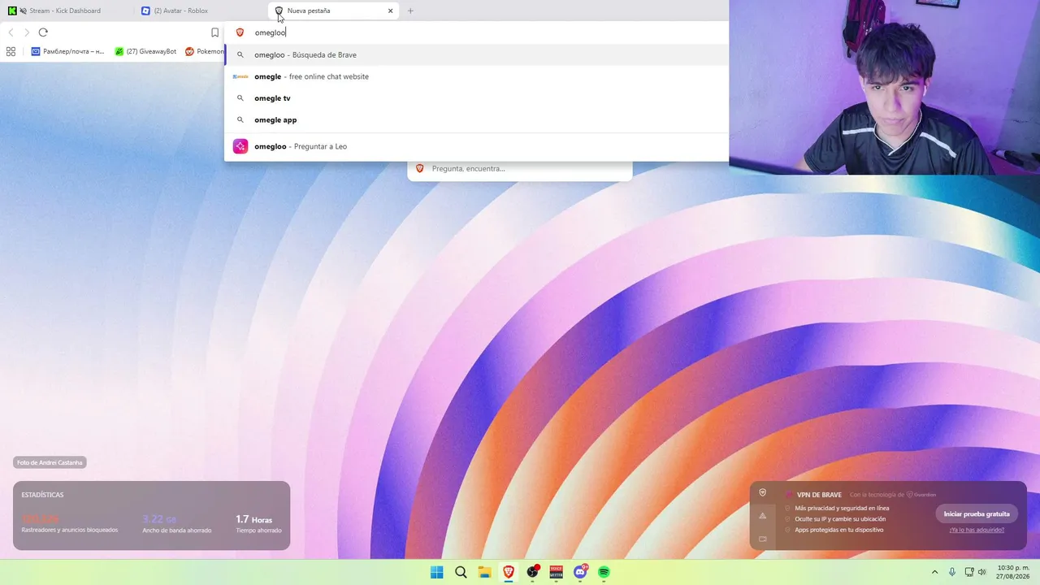Click the ESTADÍSTICAS heading
The width and height of the screenshot is (1040, 585).
[42, 495]
